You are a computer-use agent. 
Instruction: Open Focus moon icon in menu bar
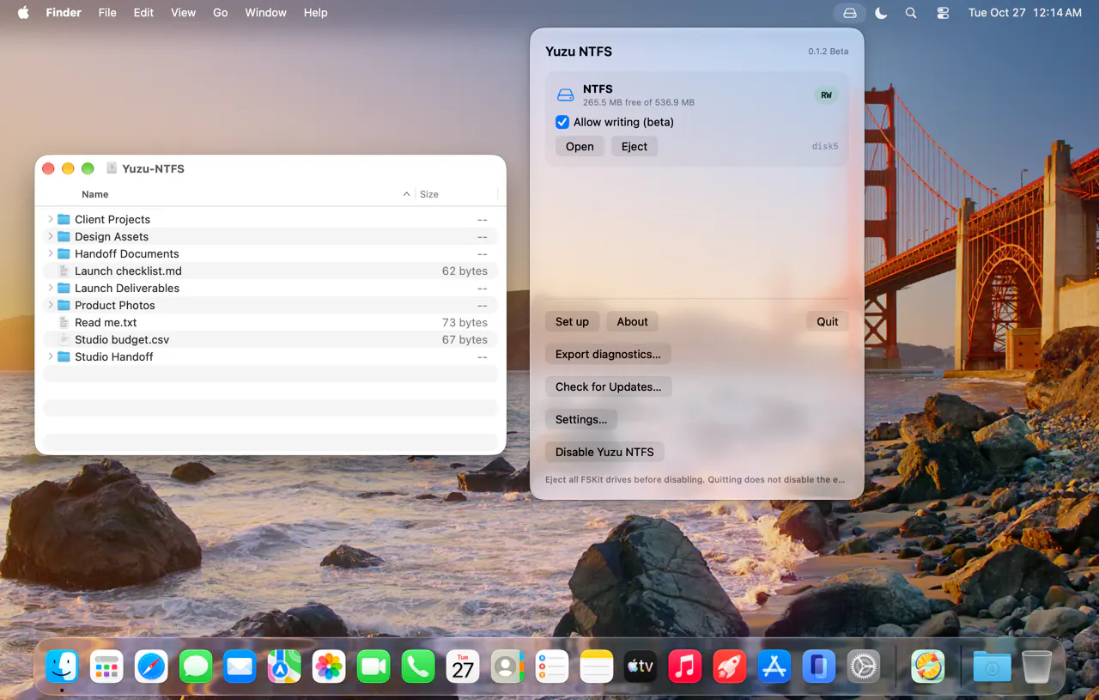[x=881, y=13]
